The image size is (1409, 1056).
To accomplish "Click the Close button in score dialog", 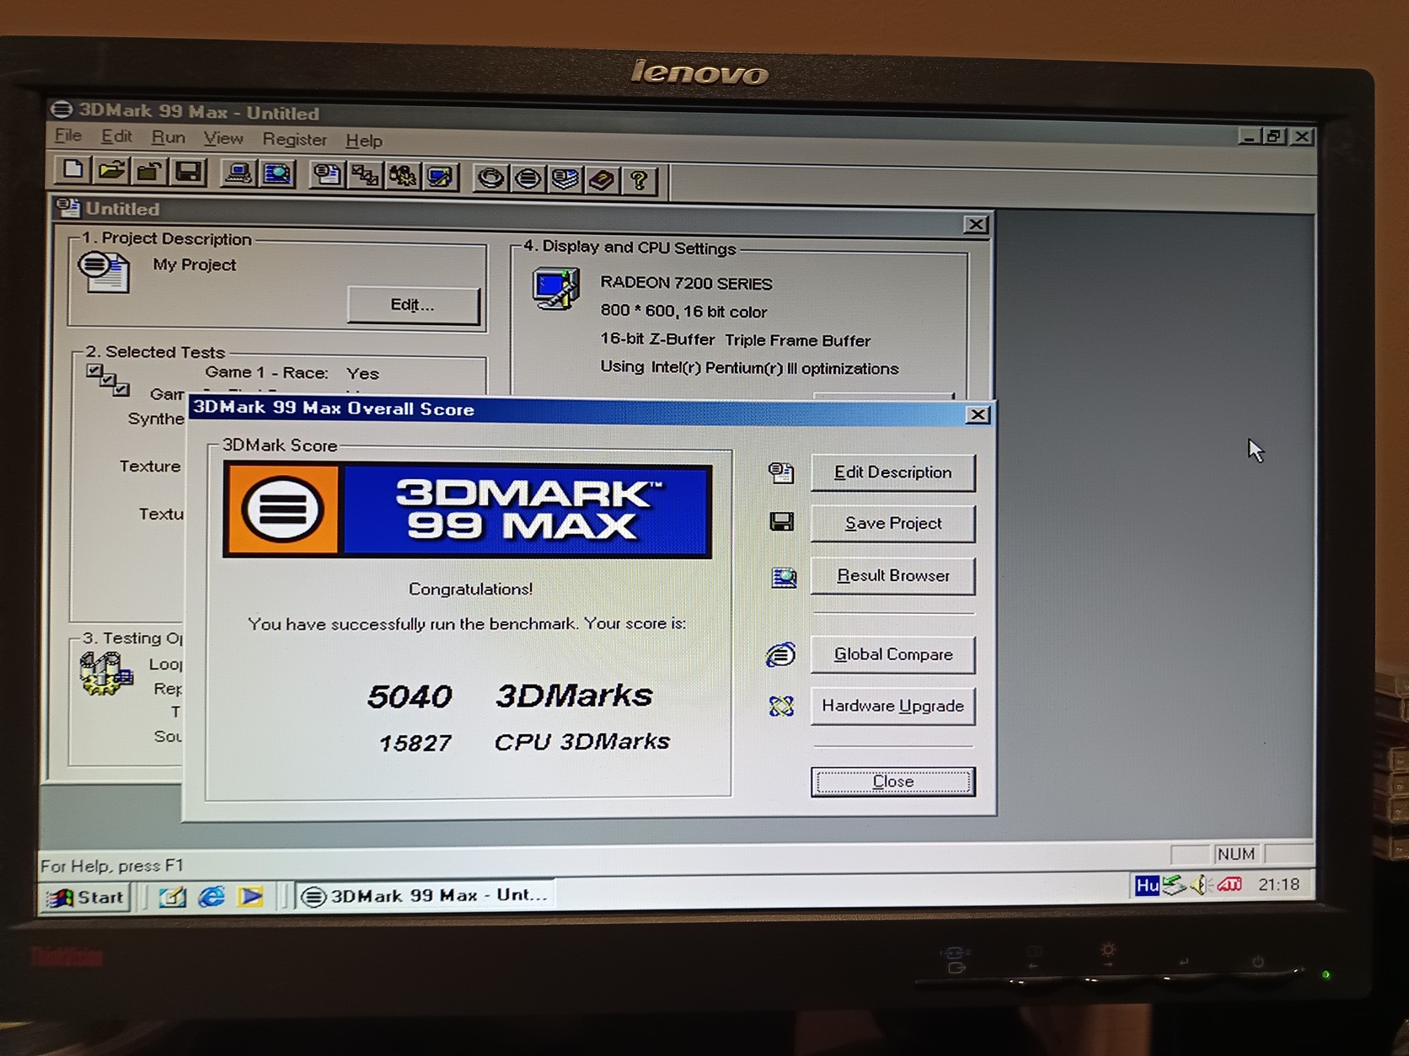I will click(x=892, y=781).
